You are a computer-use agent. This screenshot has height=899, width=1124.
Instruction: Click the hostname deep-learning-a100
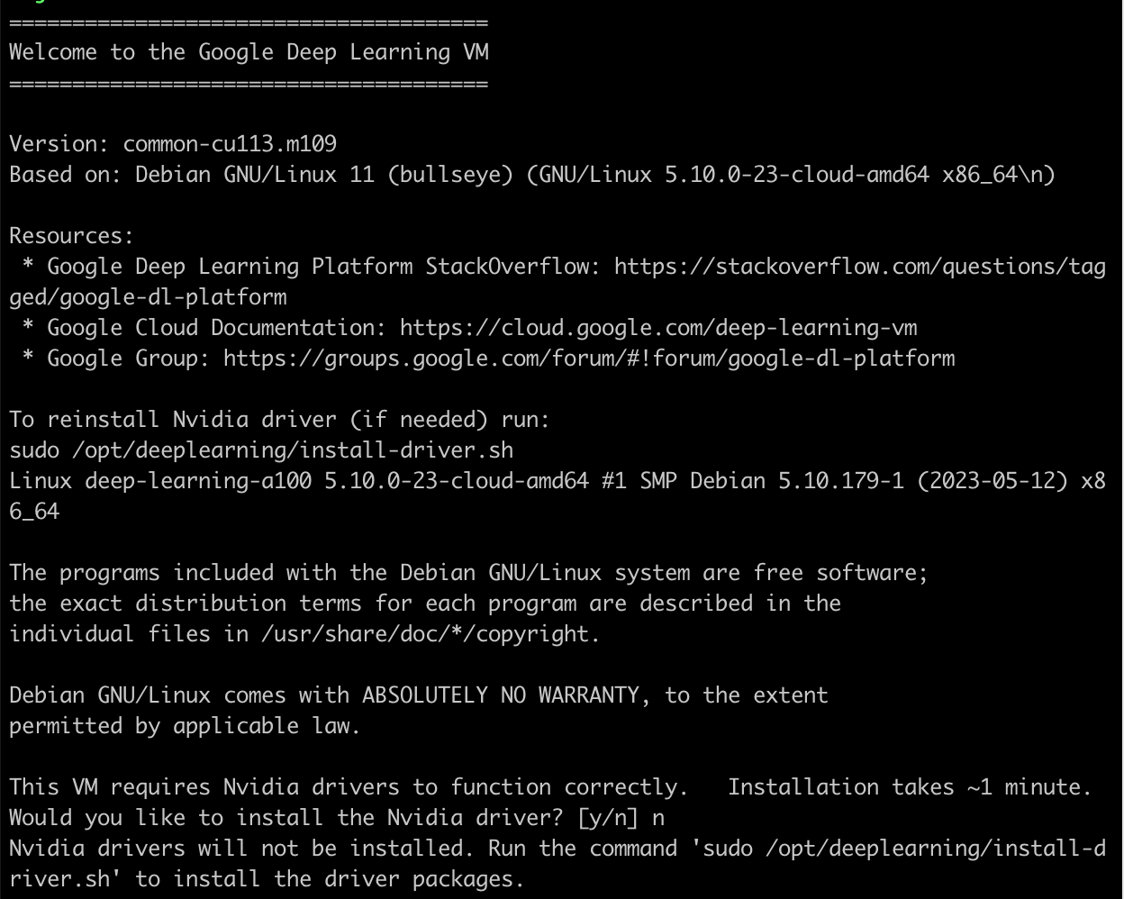tap(198, 481)
